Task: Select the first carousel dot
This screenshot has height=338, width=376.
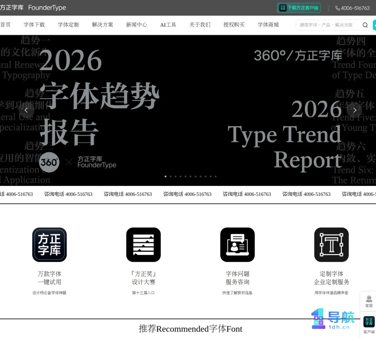Action: pos(165,177)
